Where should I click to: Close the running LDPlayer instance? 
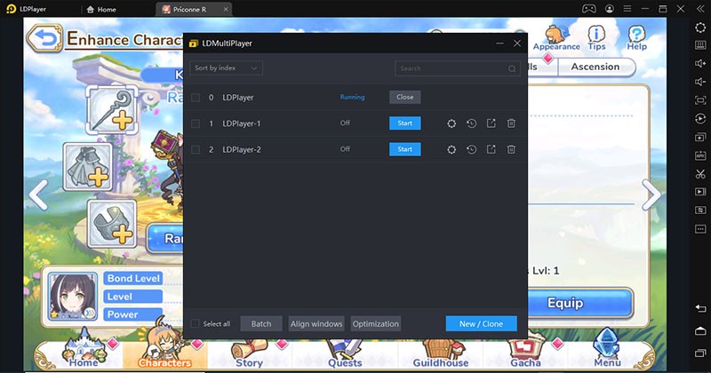[405, 97]
